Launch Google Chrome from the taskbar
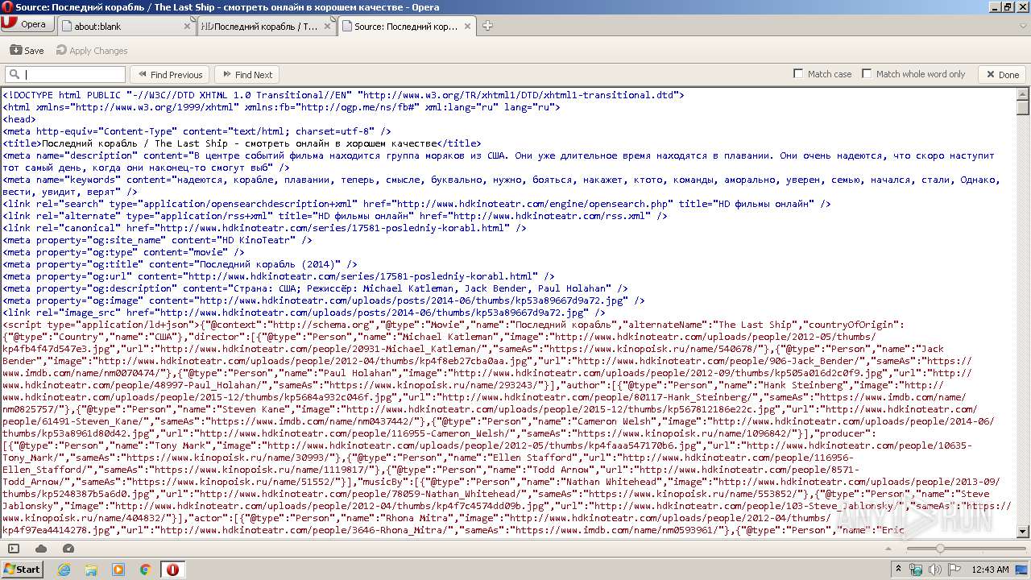The image size is (1031, 580). click(x=146, y=570)
